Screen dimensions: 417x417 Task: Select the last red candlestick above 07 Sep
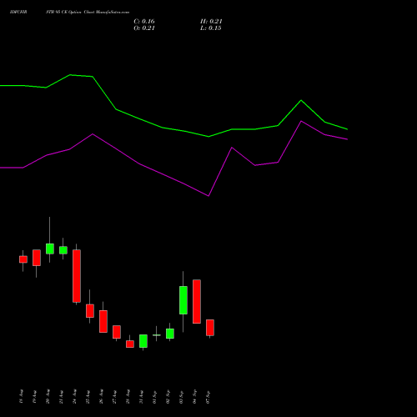click(210, 328)
